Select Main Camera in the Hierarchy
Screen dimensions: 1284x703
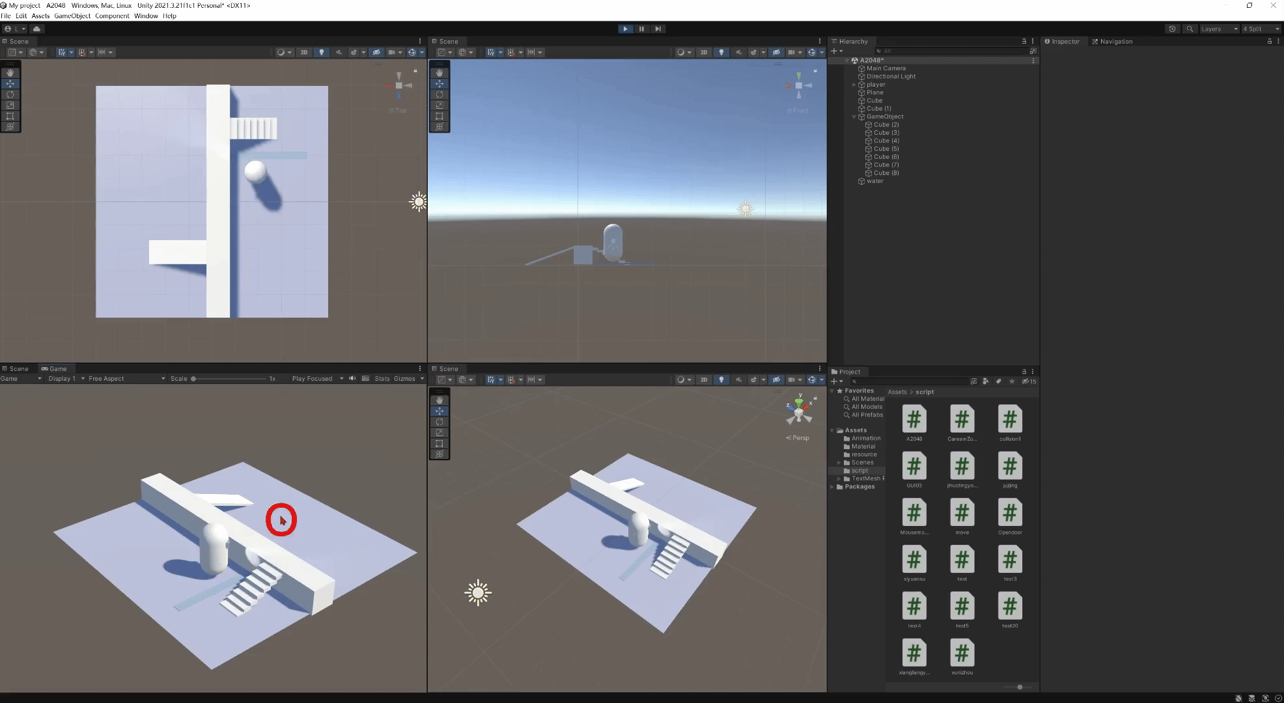[886, 68]
